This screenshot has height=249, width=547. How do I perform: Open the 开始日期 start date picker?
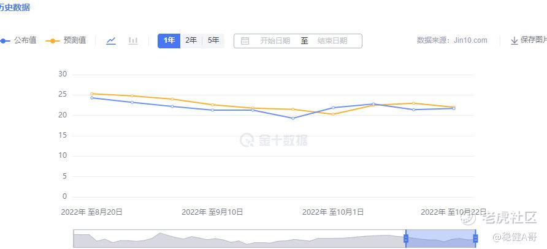(x=275, y=41)
